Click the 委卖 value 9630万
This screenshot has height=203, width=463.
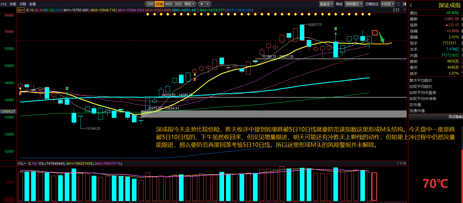tap(453, 61)
